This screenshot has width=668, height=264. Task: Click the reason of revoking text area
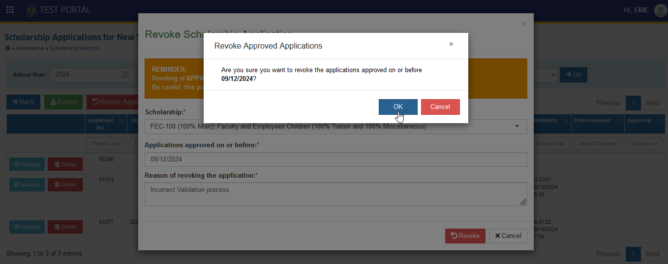click(336, 194)
